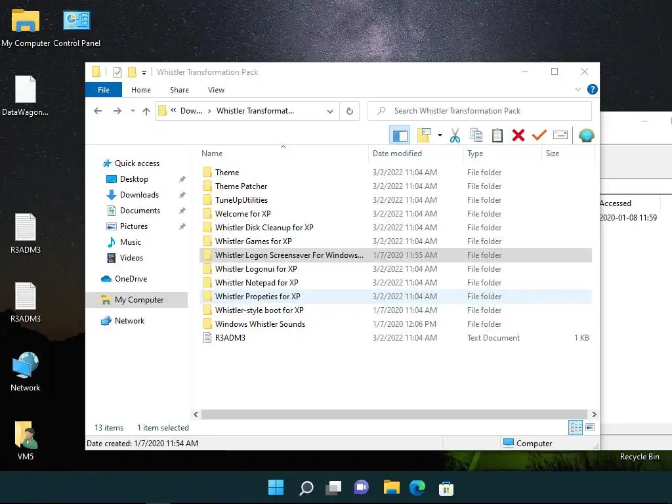Sort by the Date modified column header
This screenshot has width=672, height=504.
coord(415,153)
